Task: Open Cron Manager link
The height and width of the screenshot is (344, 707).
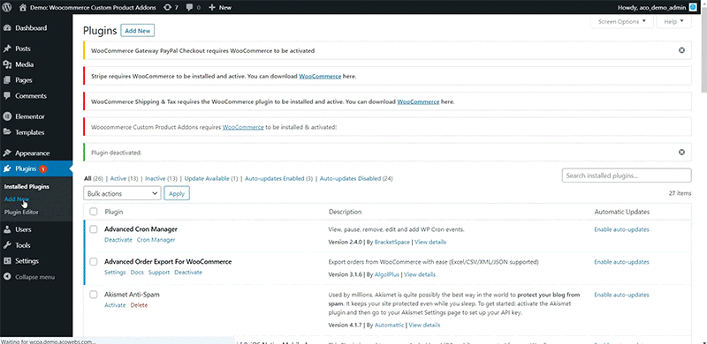Action: coord(156,240)
